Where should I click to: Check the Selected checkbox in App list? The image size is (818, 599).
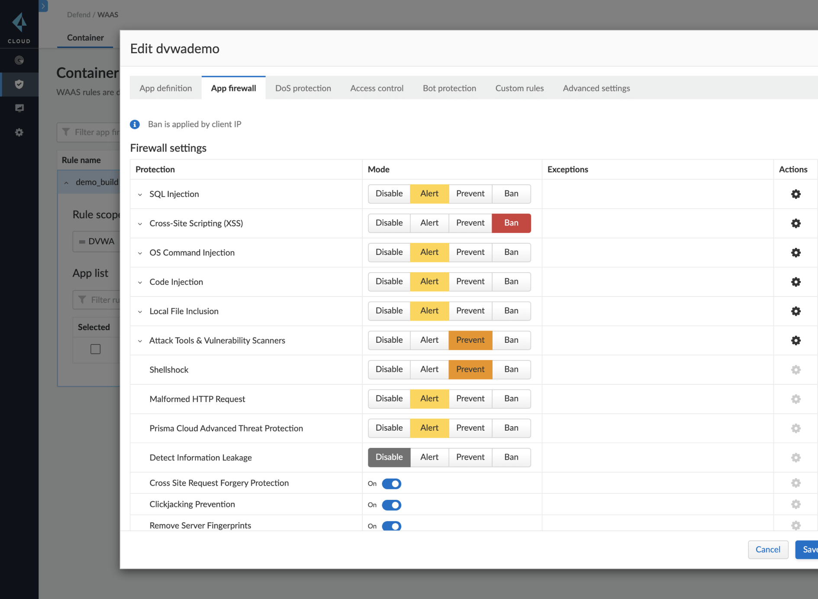click(95, 349)
